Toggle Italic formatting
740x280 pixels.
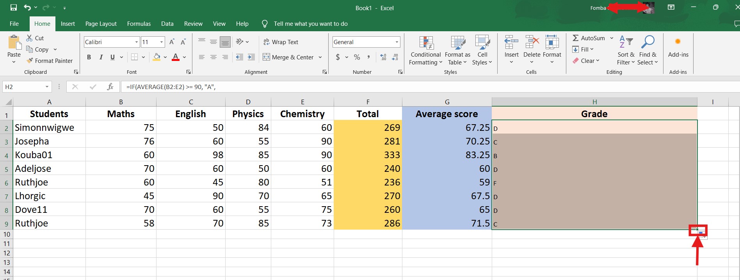pos(101,57)
